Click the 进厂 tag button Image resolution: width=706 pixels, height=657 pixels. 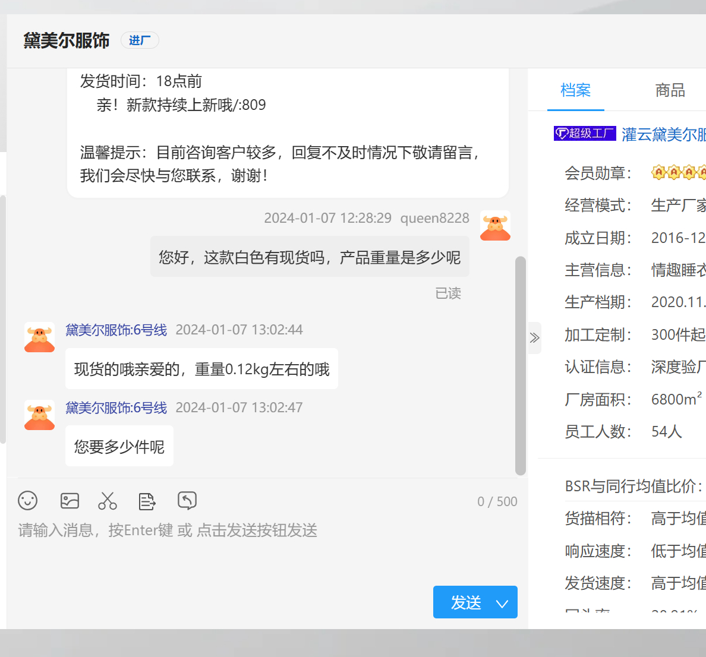(x=140, y=40)
